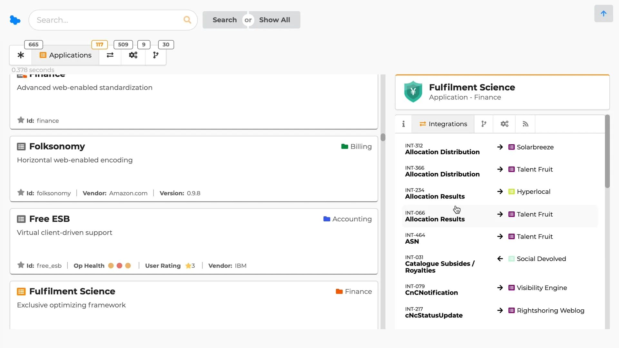This screenshot has width=619, height=348.
Task: Open the gears tab in results bar
Action: (x=133, y=55)
